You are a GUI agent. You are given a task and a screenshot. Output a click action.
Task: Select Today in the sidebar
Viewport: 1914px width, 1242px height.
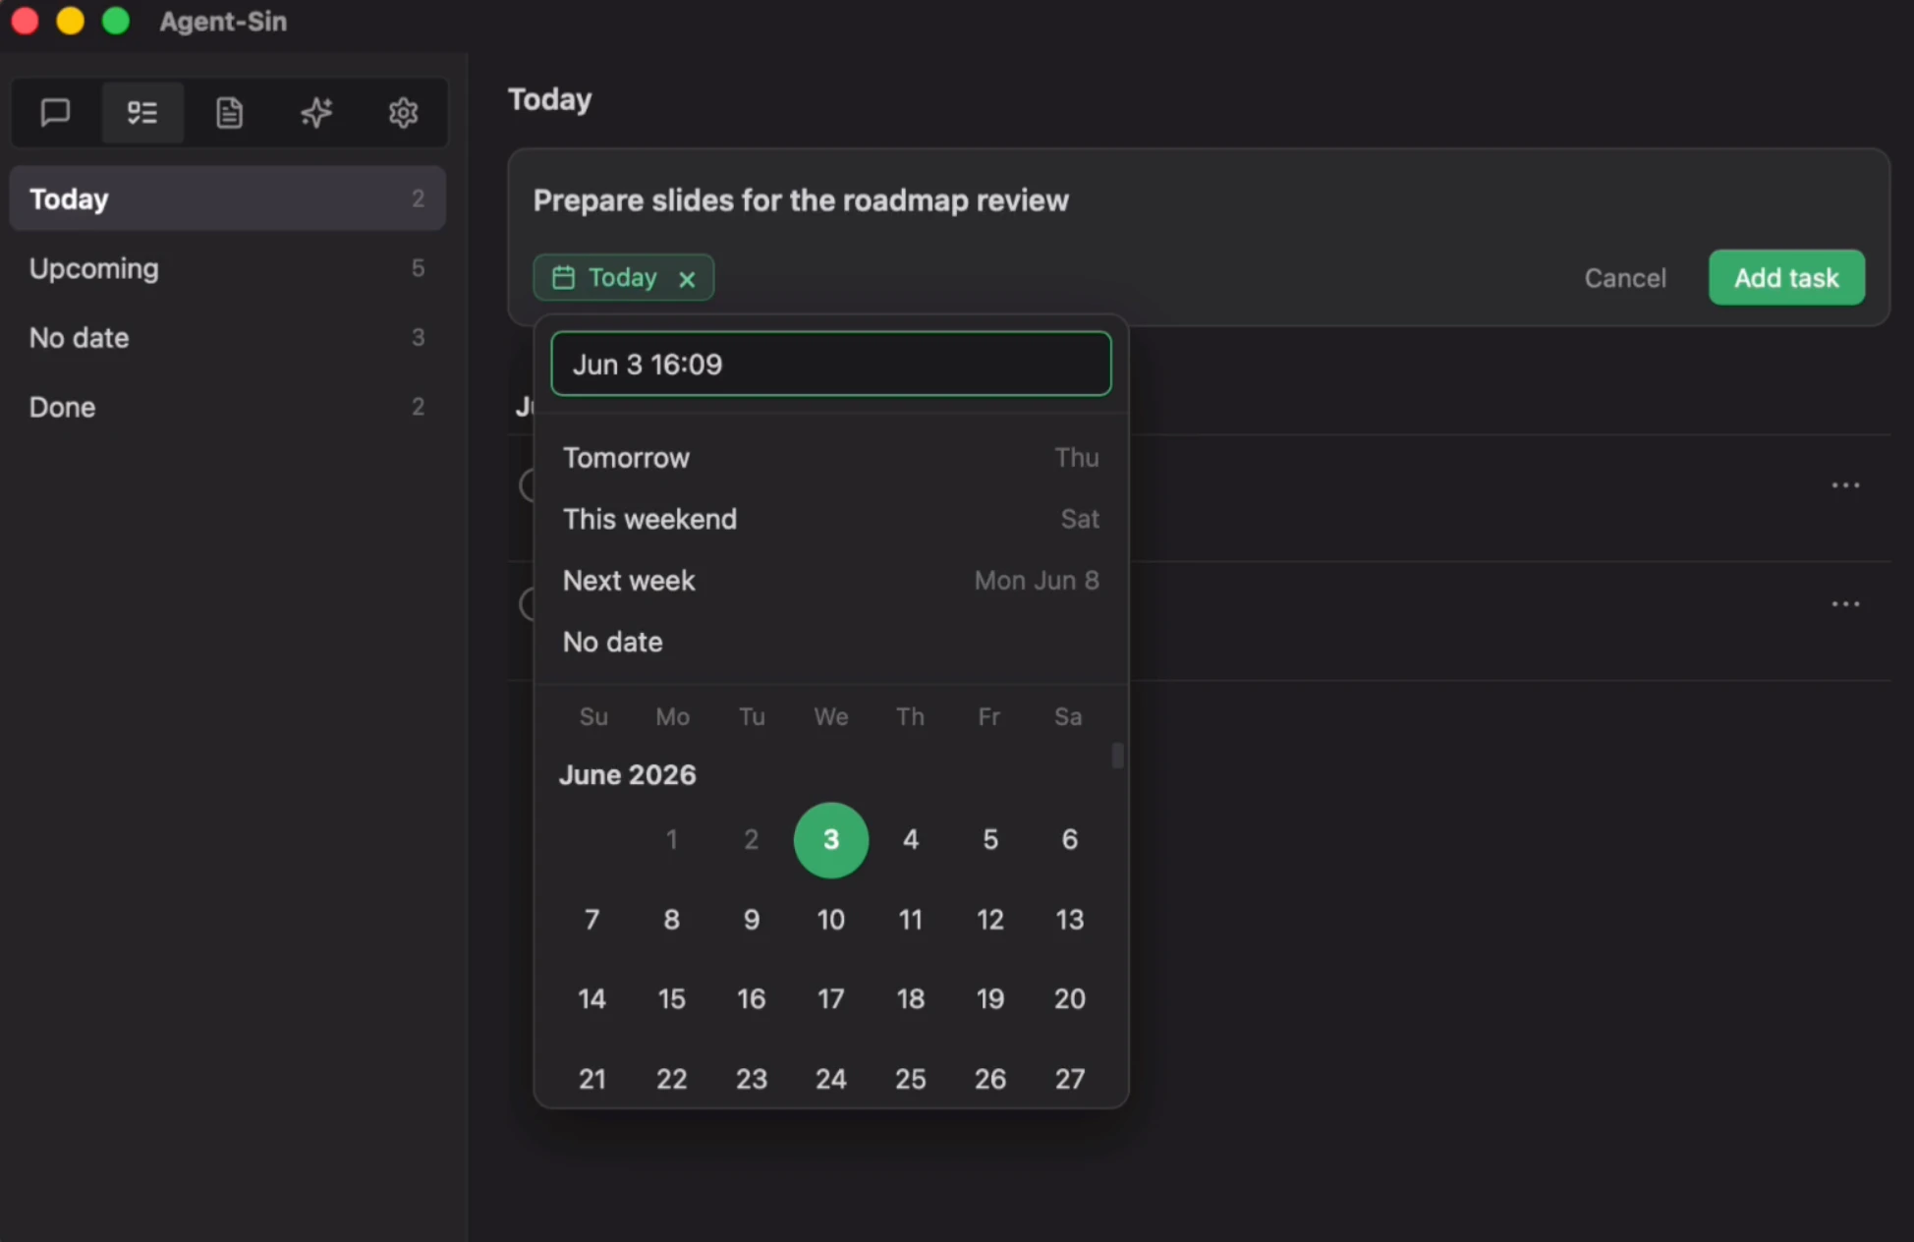(227, 198)
